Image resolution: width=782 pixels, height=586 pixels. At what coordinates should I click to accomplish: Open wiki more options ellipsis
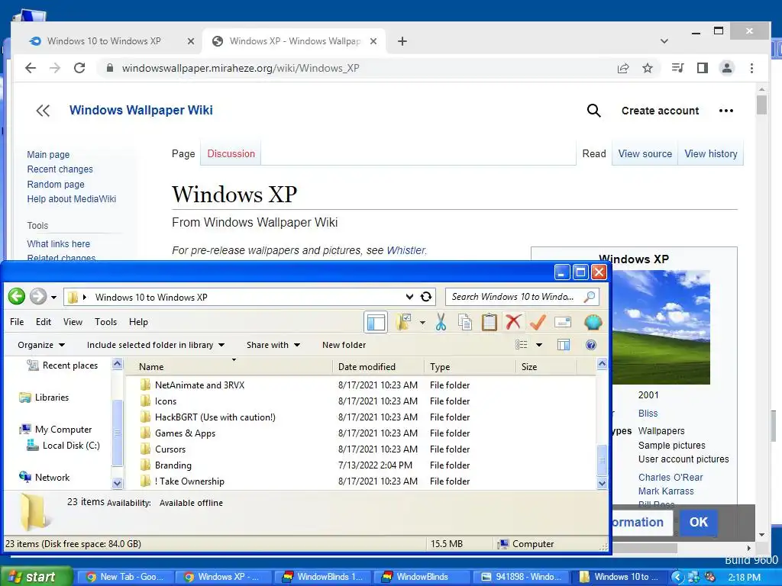[x=726, y=111]
